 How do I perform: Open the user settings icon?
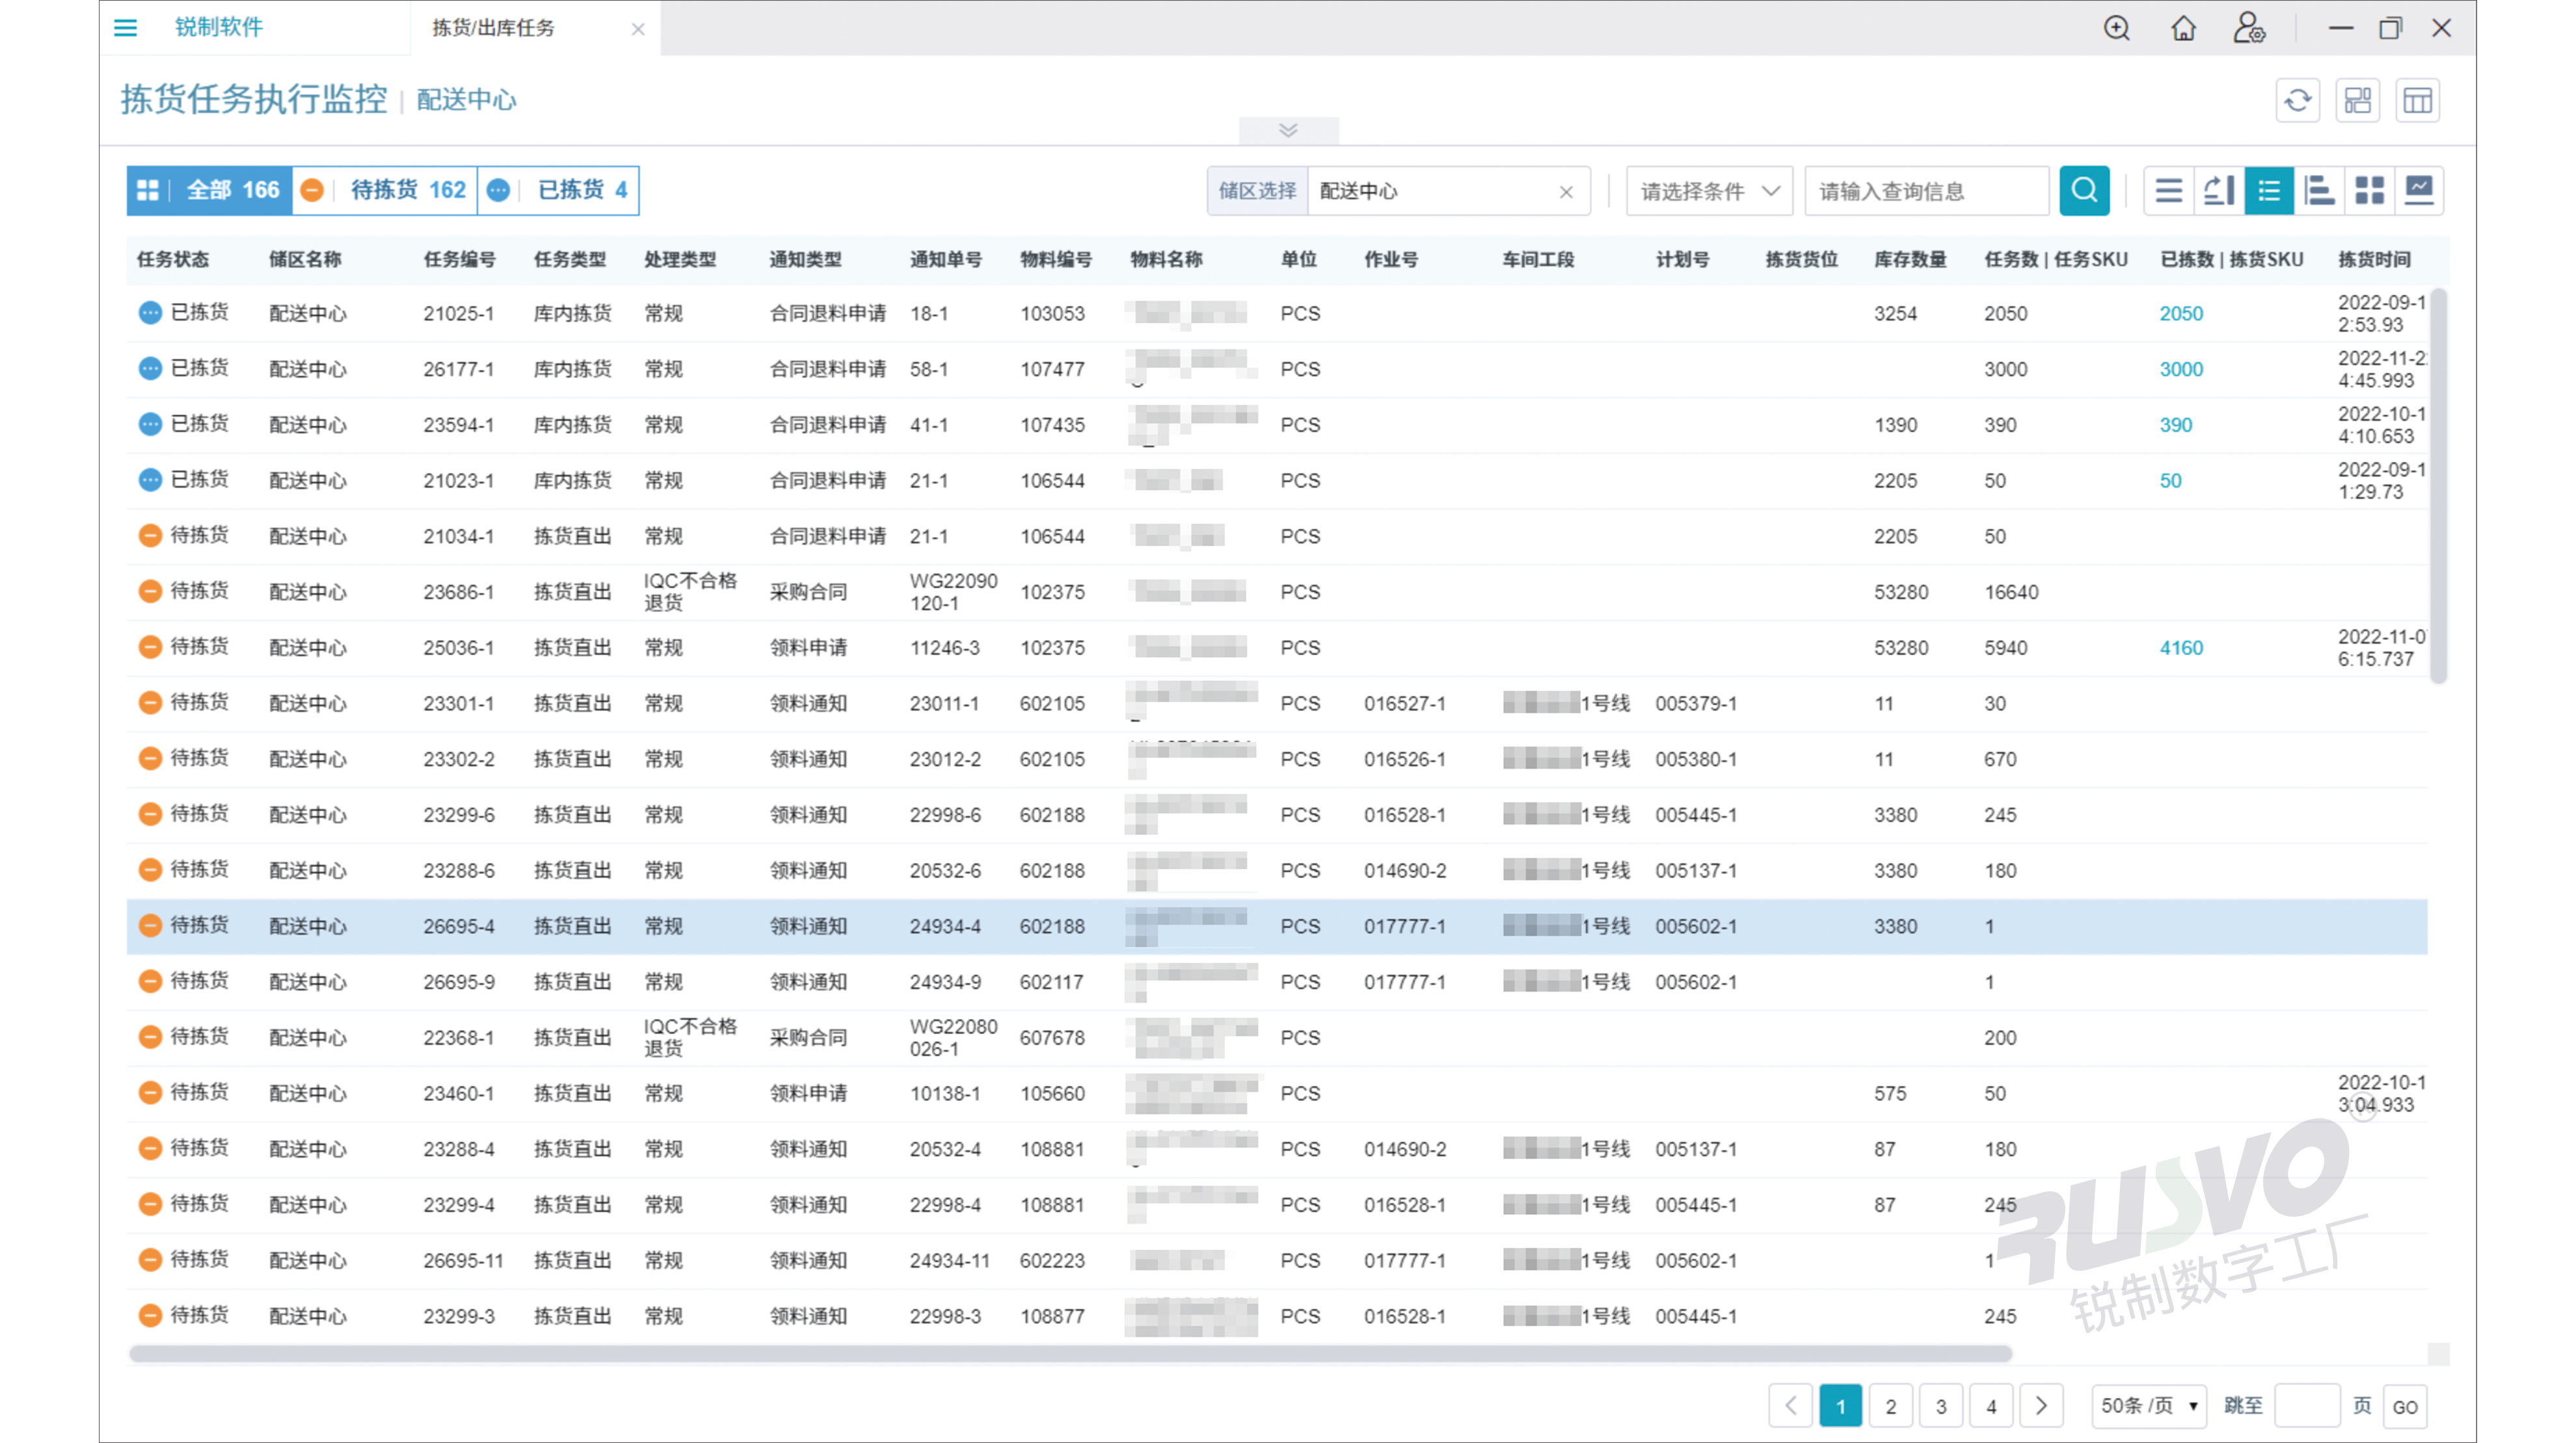coord(2249,28)
